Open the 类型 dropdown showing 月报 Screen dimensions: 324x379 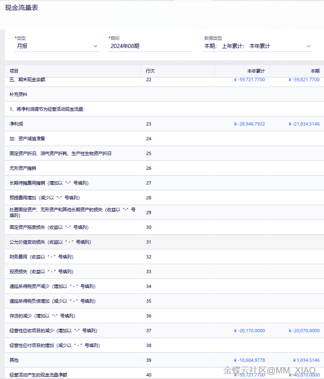pyautogui.click(x=56, y=46)
